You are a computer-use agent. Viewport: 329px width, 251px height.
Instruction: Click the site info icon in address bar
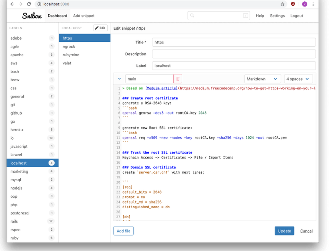39,4
